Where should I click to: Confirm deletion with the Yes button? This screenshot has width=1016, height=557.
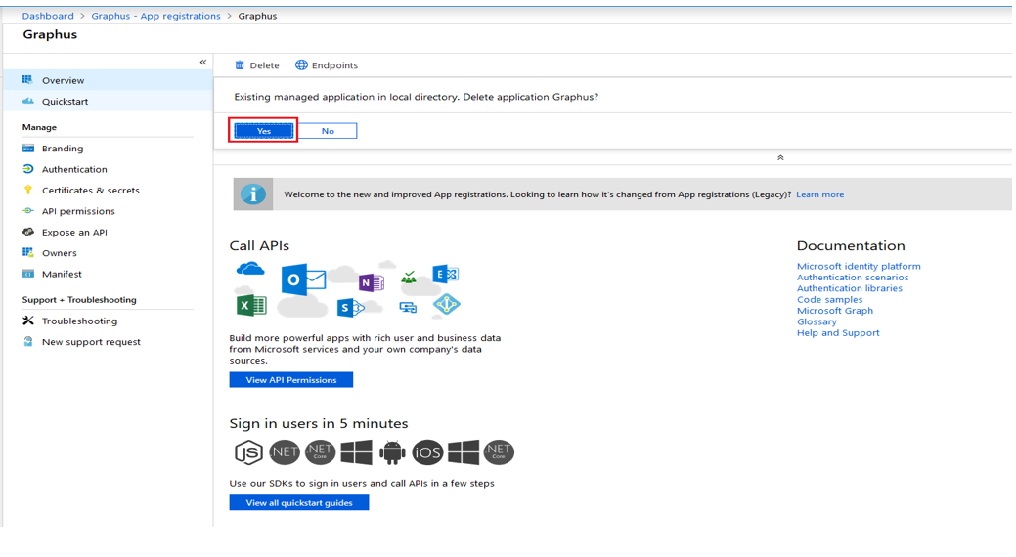[264, 131]
